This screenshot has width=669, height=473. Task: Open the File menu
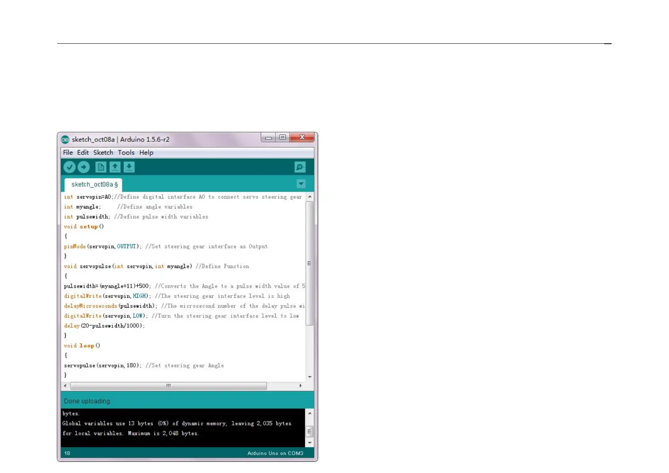click(68, 153)
